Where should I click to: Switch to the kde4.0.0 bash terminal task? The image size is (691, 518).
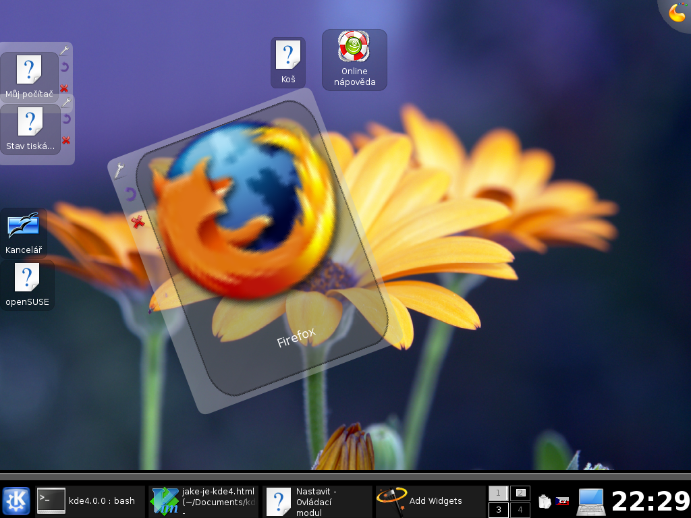point(90,501)
